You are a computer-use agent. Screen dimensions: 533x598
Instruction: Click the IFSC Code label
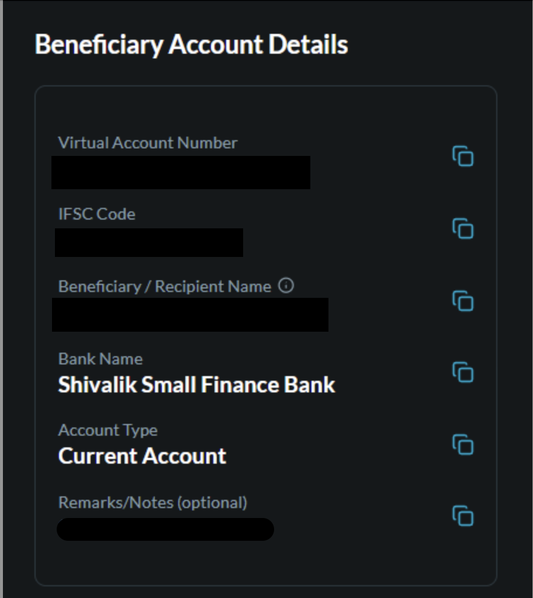[96, 214]
